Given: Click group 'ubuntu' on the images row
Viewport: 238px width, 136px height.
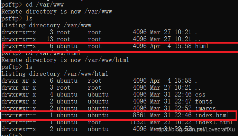Looking at the screenshot, I should [98, 108].
